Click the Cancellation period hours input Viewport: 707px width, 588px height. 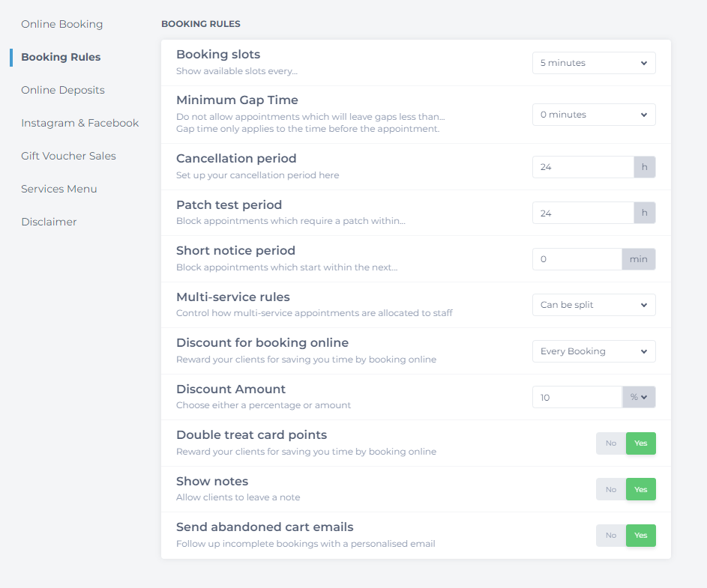click(583, 166)
